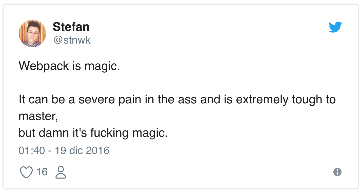Open the person silhouette icon near likes
This screenshot has height=193, width=362.
tap(61, 172)
